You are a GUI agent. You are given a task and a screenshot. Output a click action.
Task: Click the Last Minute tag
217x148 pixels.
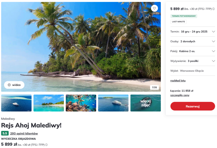click(x=178, y=22)
